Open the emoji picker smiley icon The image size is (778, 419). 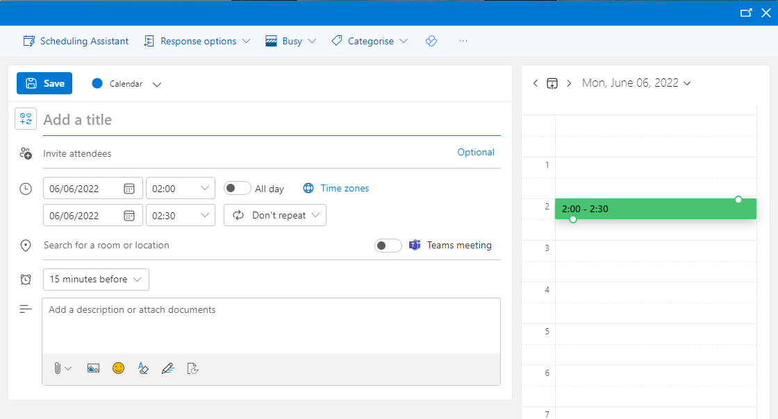point(118,368)
